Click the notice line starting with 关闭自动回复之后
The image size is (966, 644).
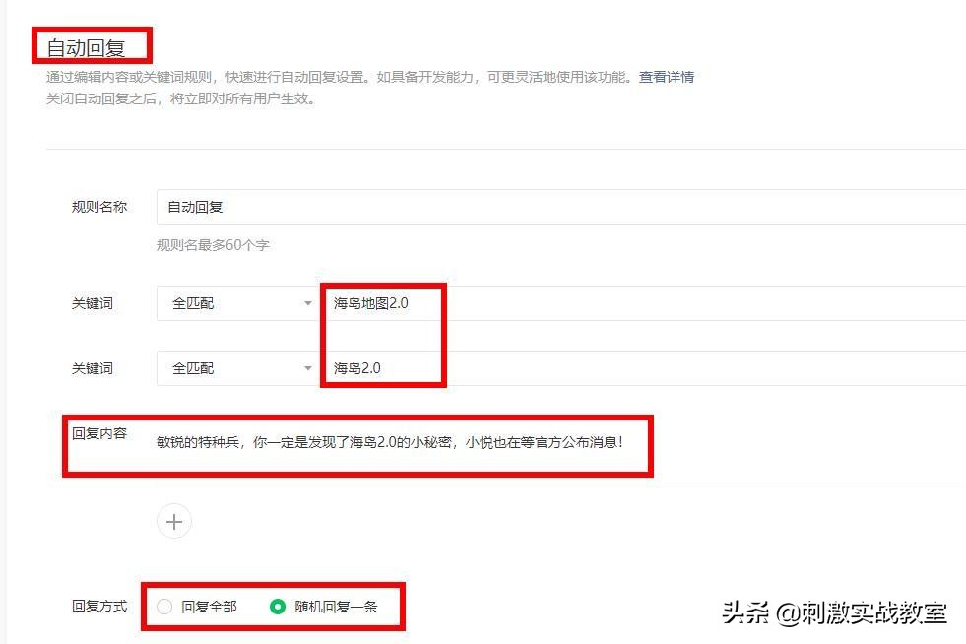coord(180,98)
